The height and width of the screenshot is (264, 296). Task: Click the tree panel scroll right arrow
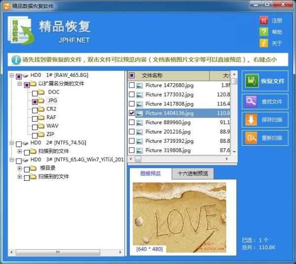[120, 252]
